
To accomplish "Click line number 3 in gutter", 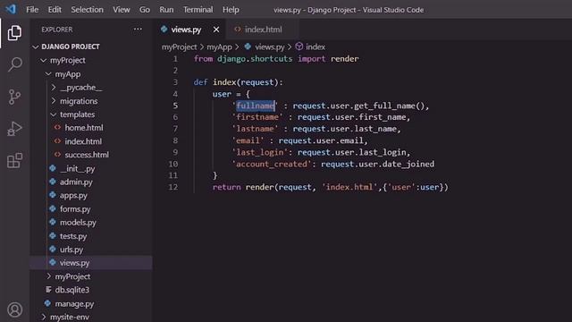I will 175,82.
